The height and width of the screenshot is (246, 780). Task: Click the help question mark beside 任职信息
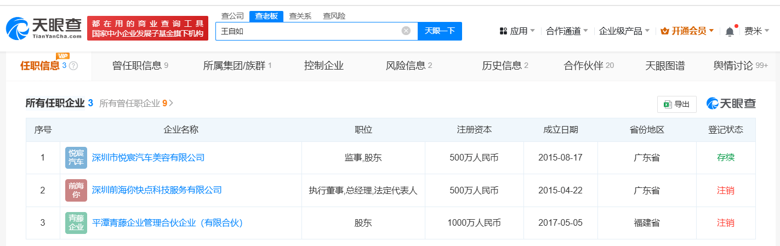[x=73, y=66]
